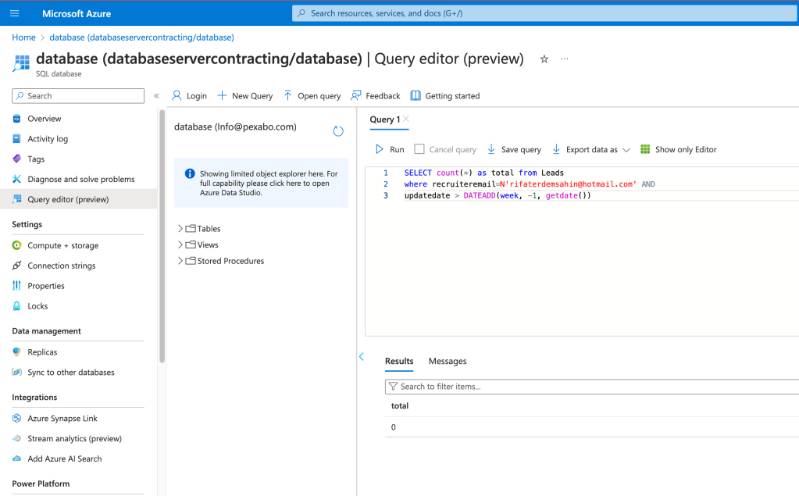Click the Locks padlock icon
The width and height of the screenshot is (799, 496).
(x=17, y=306)
